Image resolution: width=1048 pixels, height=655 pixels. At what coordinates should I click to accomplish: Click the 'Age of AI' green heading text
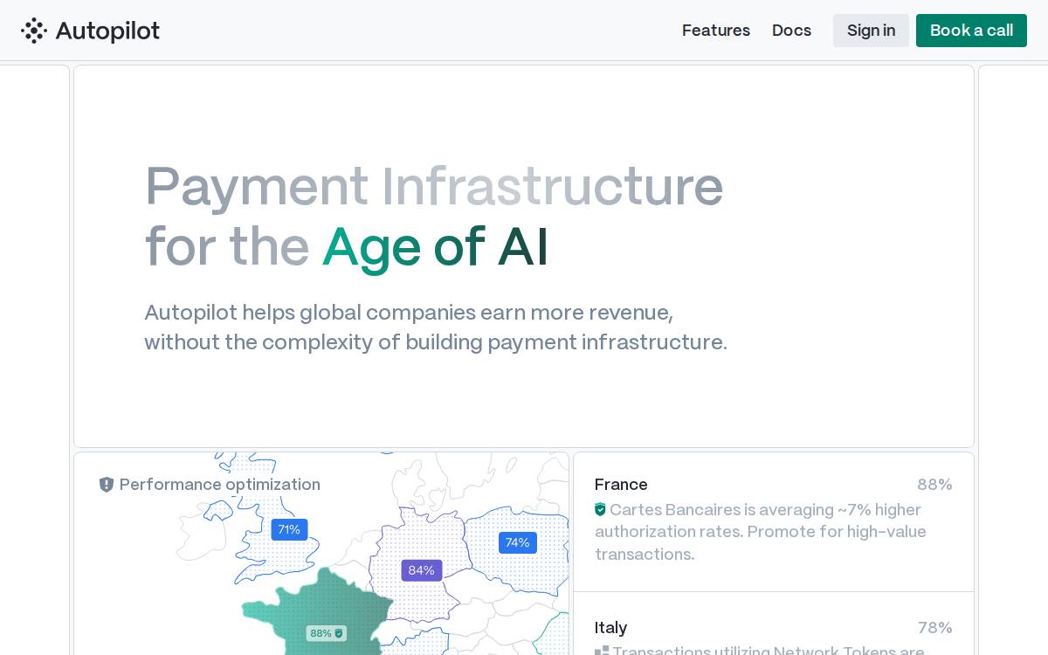point(435,247)
